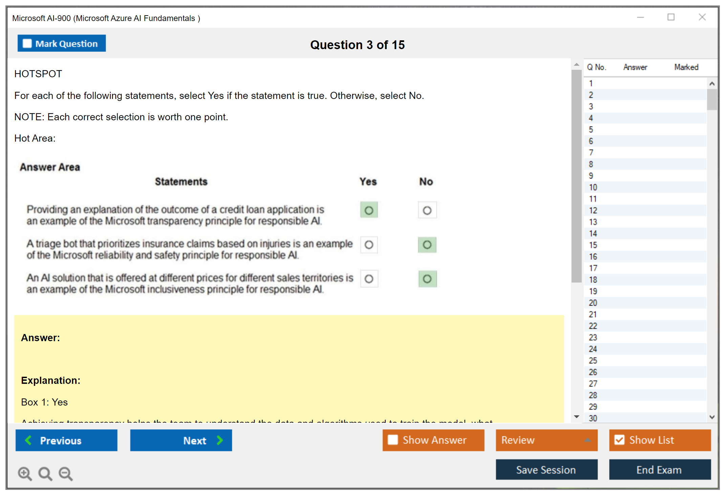728x498 pixels.
Task: Enable the Show Answer checkbox
Action: pyautogui.click(x=393, y=440)
